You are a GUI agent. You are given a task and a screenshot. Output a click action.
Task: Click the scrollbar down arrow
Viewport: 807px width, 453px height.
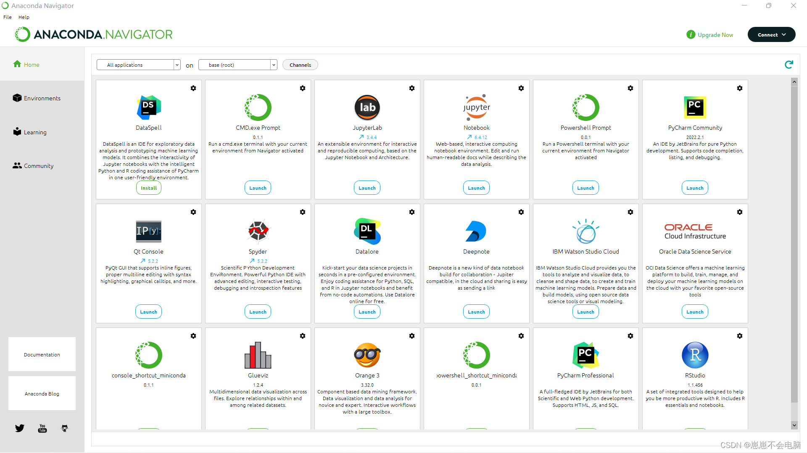pos(794,425)
